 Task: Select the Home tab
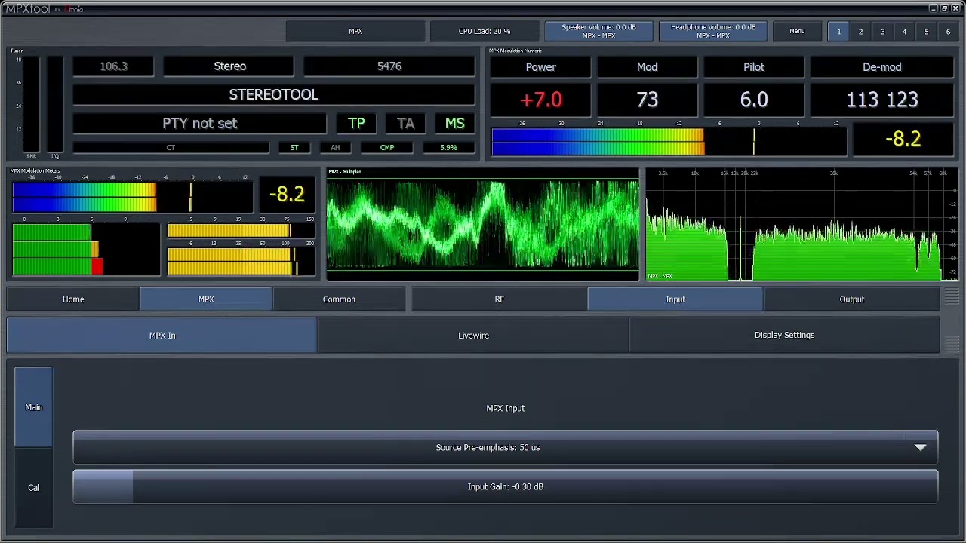pyautogui.click(x=73, y=299)
